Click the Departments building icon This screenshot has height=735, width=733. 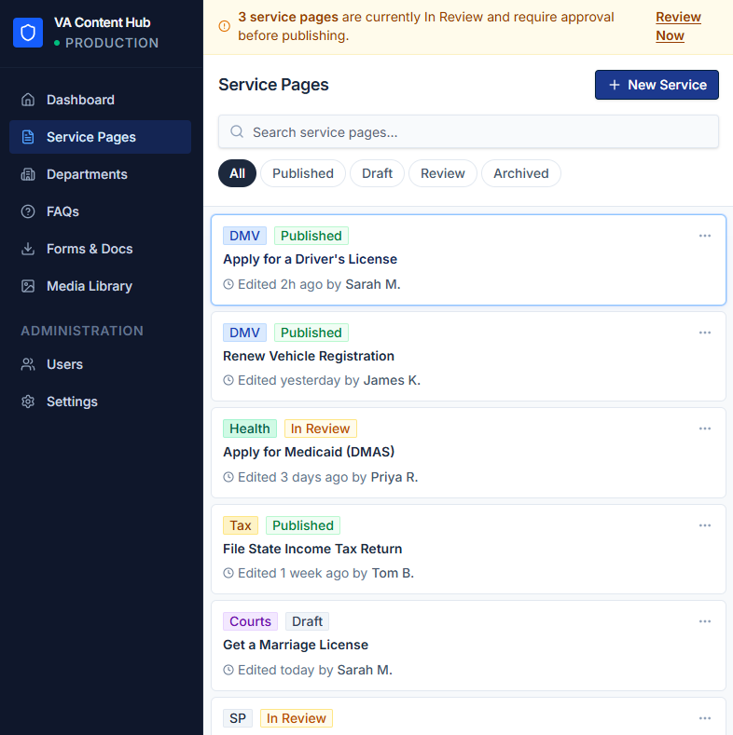tap(28, 174)
